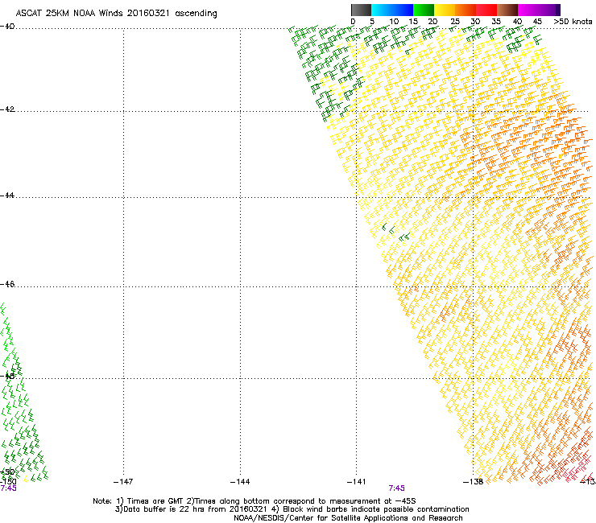Select the gray 0-5 knots color bar segment
The height and width of the screenshot is (523, 596).
point(361,10)
